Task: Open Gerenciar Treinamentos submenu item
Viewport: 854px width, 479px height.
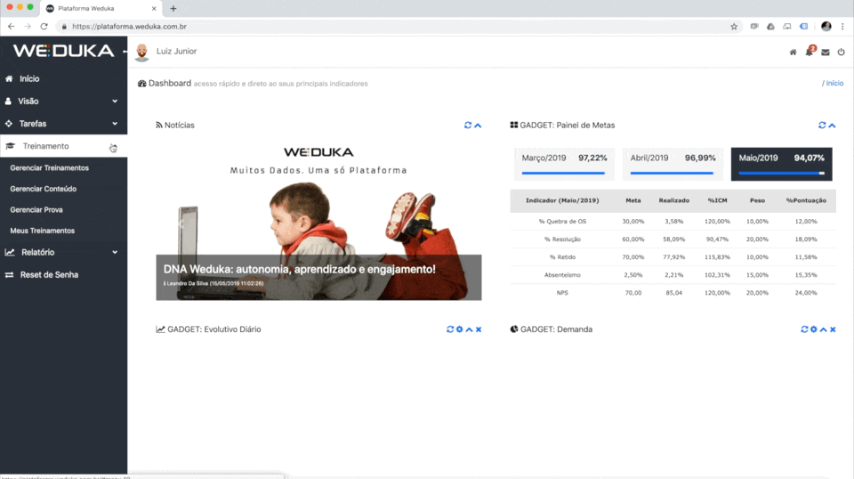Action: click(x=49, y=168)
